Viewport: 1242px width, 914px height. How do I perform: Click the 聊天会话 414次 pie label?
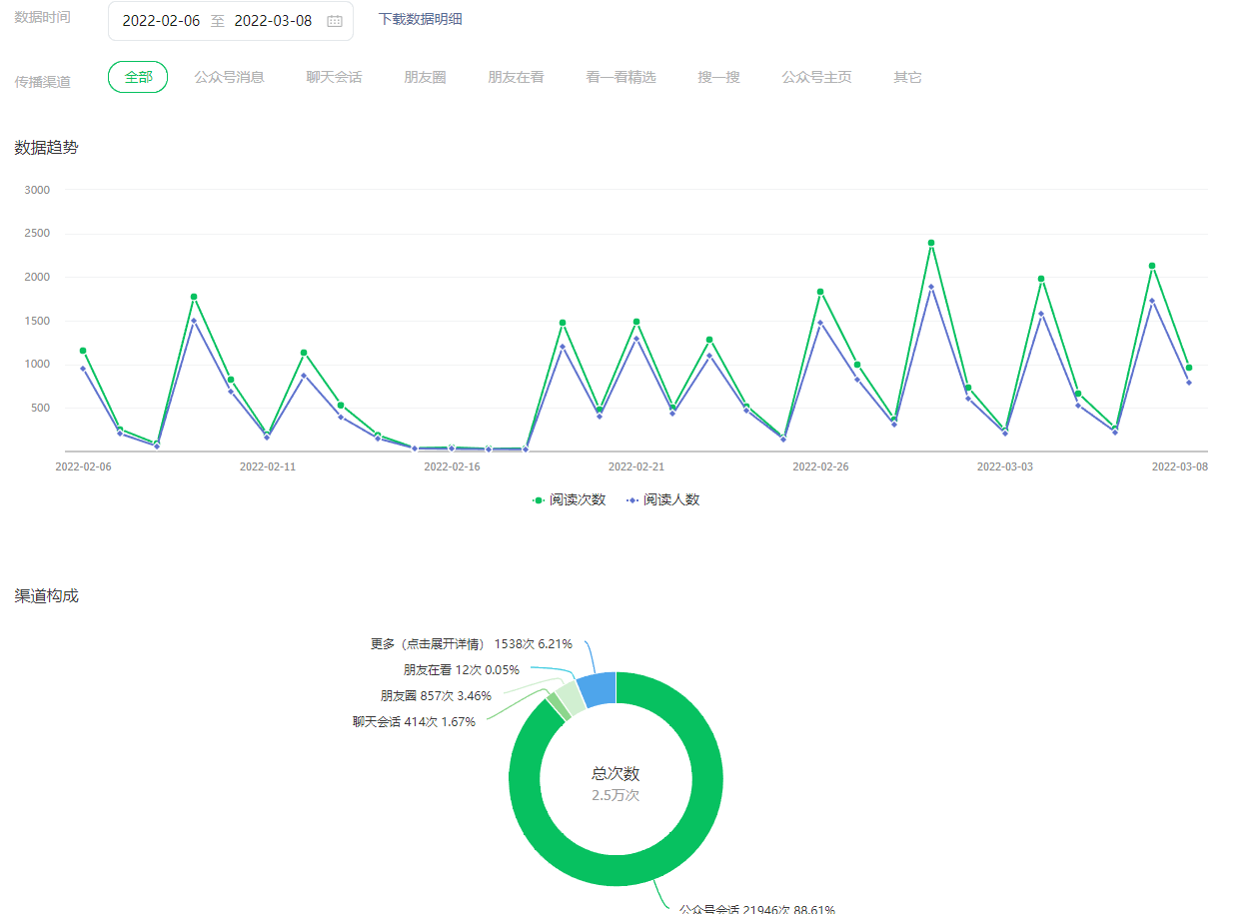(414, 722)
